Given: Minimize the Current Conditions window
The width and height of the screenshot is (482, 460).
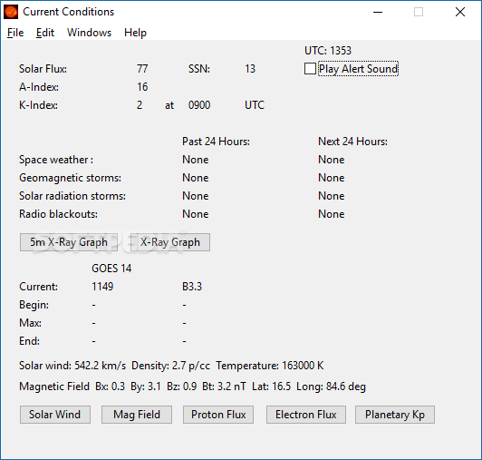Looking at the screenshot, I should tap(378, 12).
